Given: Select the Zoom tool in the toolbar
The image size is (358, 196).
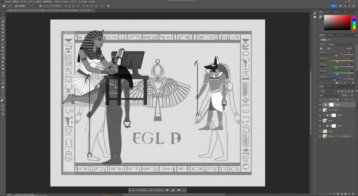Looking at the screenshot, I should (3, 90).
